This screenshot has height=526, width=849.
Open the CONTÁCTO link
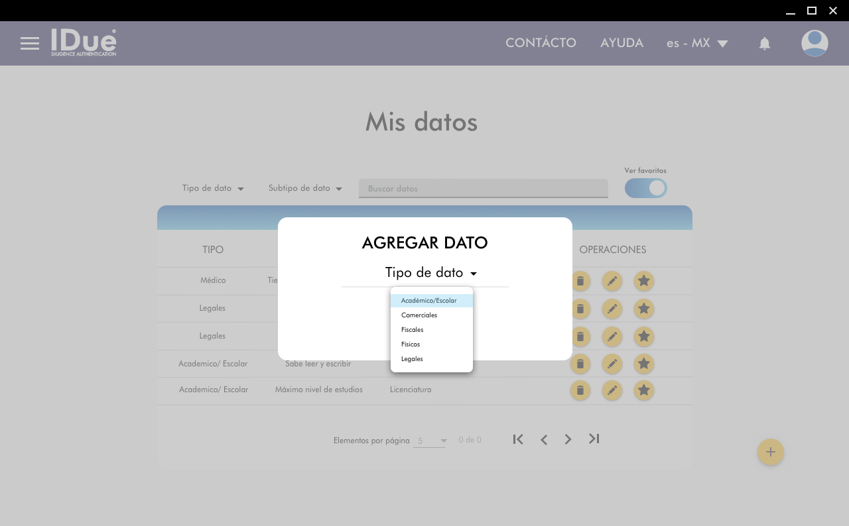[x=541, y=43]
